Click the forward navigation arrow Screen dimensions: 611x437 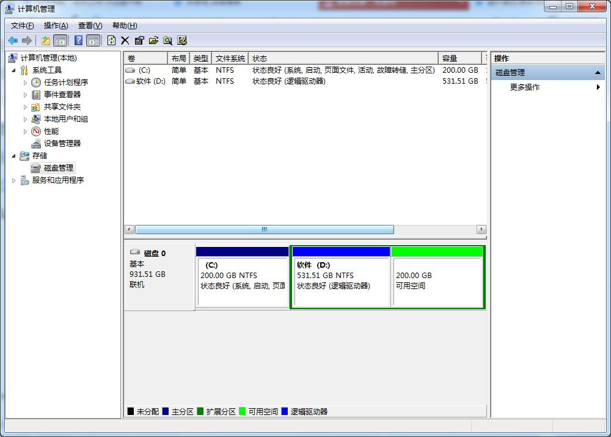26,40
